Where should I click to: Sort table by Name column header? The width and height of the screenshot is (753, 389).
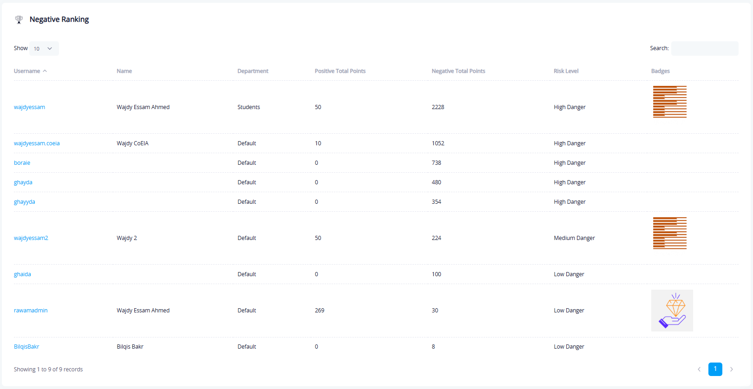pos(124,71)
